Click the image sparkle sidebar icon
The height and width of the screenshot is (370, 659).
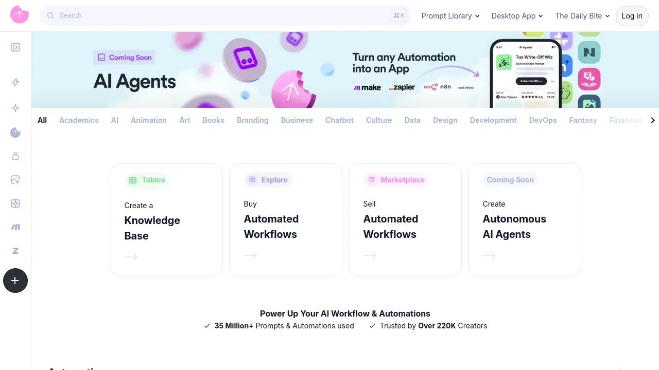click(15, 180)
